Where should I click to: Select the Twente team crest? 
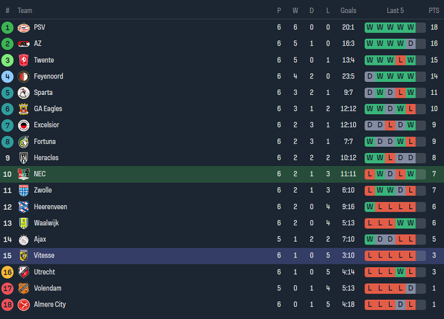(x=23, y=60)
